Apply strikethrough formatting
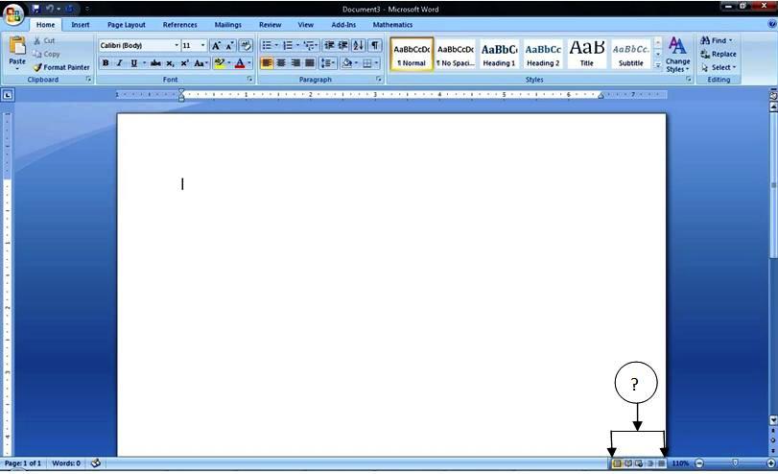Image resolution: width=778 pixels, height=474 pixels. (x=155, y=63)
